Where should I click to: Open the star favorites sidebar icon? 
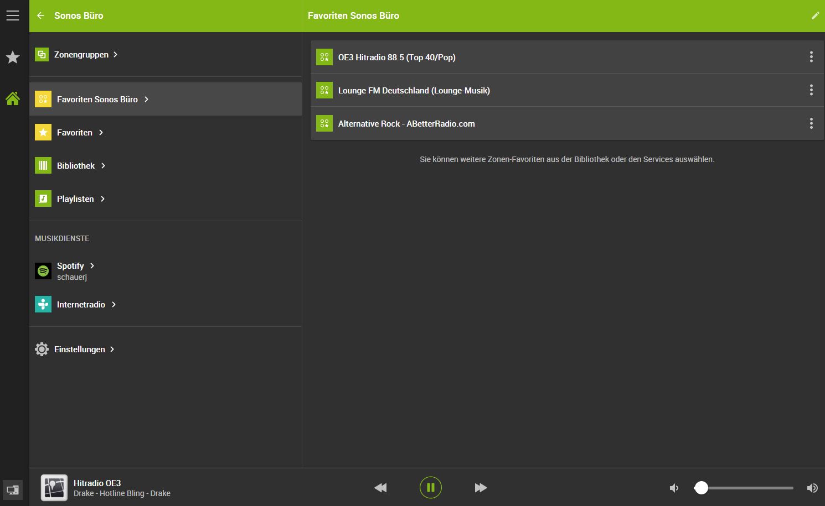tap(13, 57)
